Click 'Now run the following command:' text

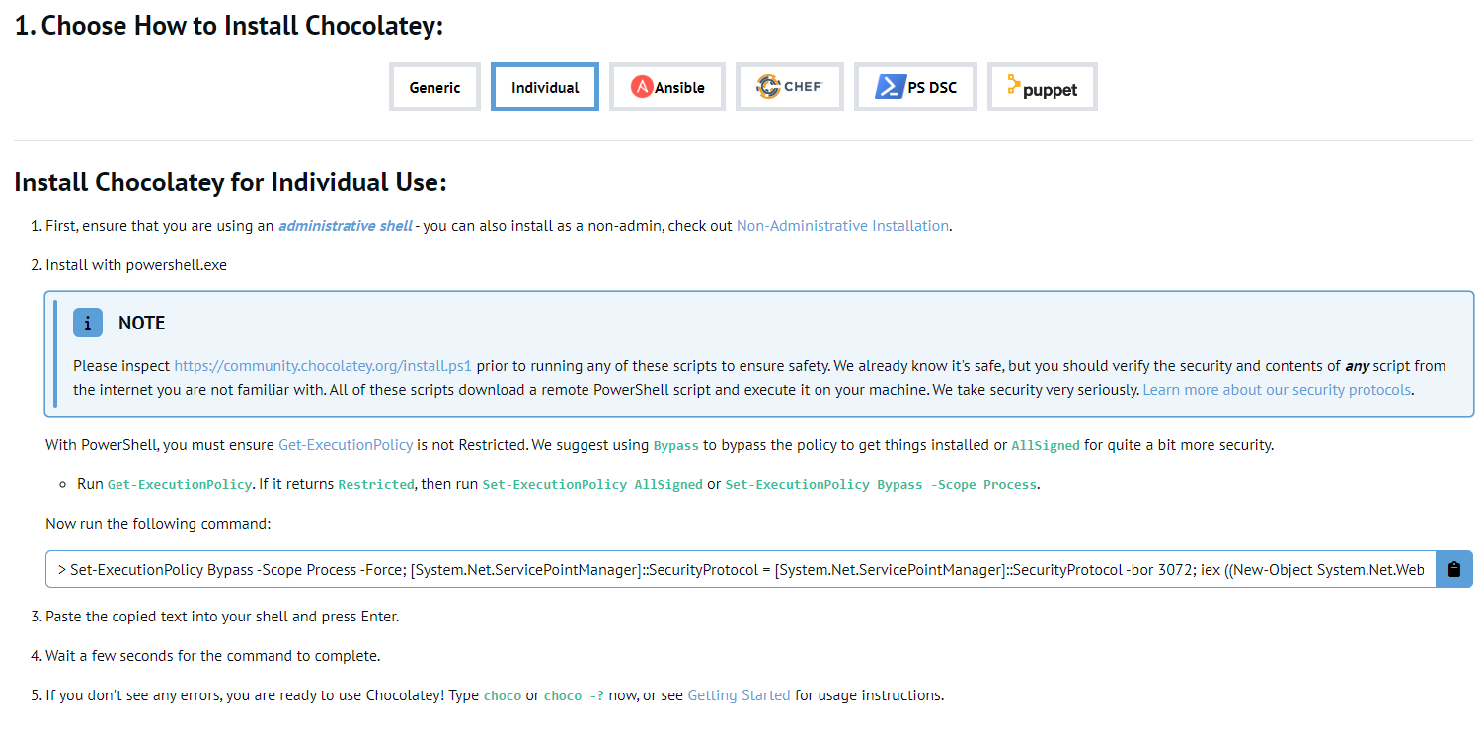coord(158,524)
